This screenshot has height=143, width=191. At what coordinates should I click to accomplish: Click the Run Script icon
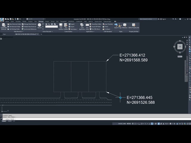click(87, 26)
